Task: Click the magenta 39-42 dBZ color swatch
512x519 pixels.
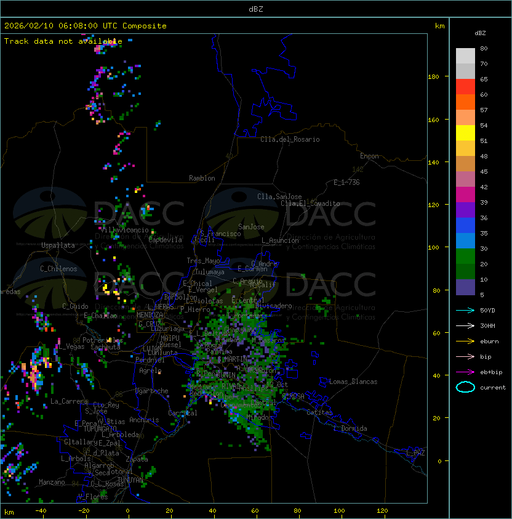Action: 465,194
